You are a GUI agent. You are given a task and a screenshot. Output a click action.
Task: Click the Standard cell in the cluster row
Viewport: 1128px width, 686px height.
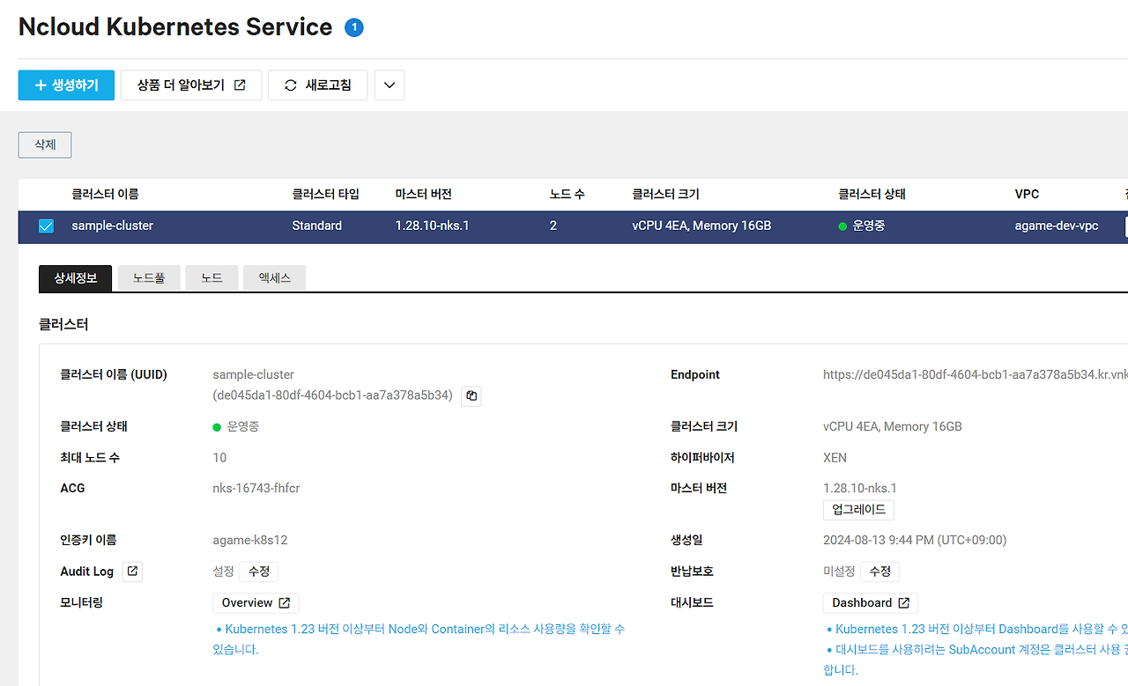[x=317, y=226]
